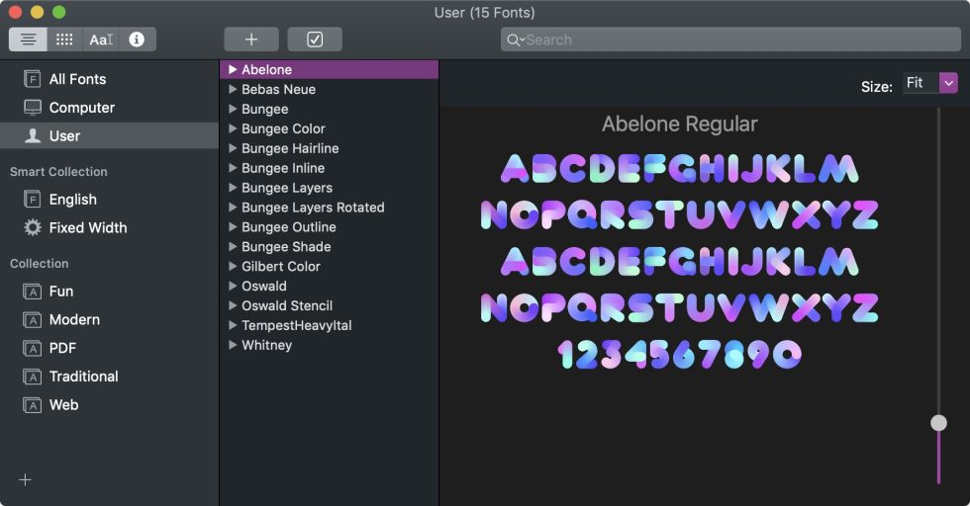970x506 pixels.
Task: Expand Bungee Color disclosure triangle
Action: pyautogui.click(x=233, y=128)
